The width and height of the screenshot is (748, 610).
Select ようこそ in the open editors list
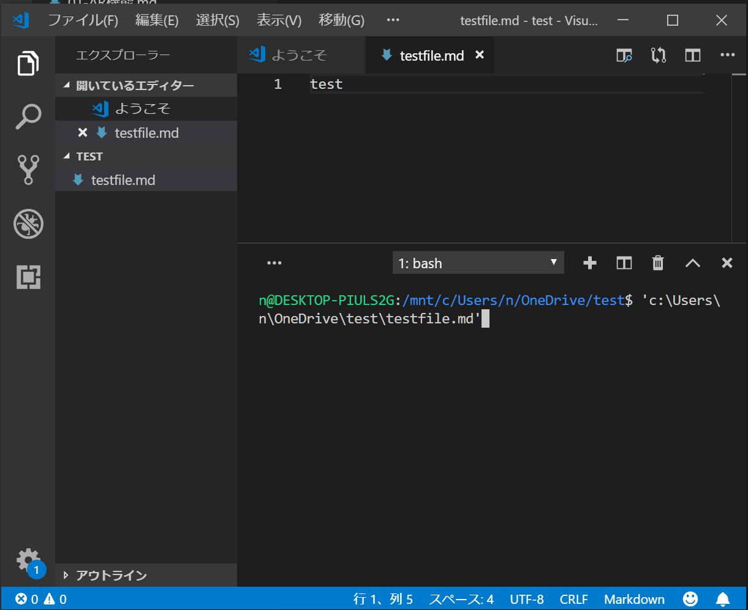click(x=146, y=109)
